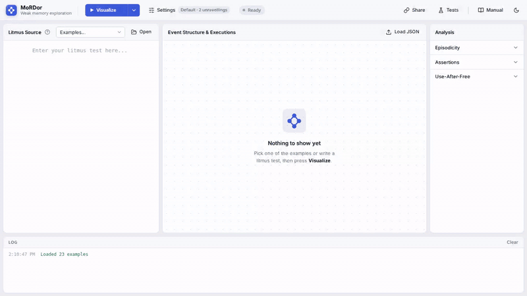This screenshot has height=296, width=527.
Task: Click the Analysis panel heading
Action: click(444, 32)
